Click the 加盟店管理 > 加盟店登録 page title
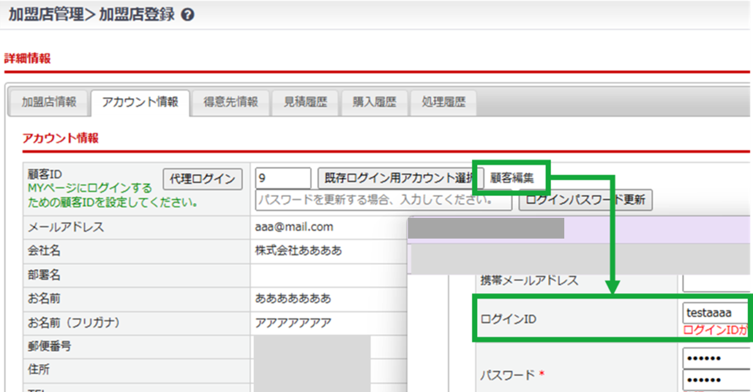This screenshot has height=392, width=753. [91, 15]
